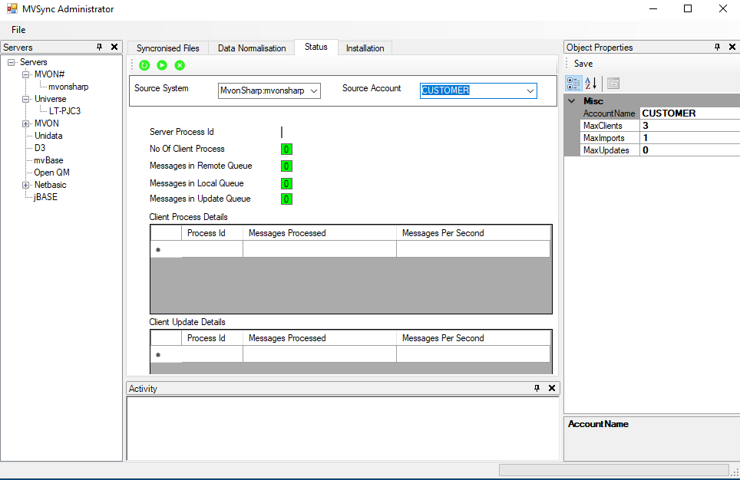Click Messages Processed header in Client Process Details
Image resolution: width=740 pixels, height=480 pixels.
point(319,233)
